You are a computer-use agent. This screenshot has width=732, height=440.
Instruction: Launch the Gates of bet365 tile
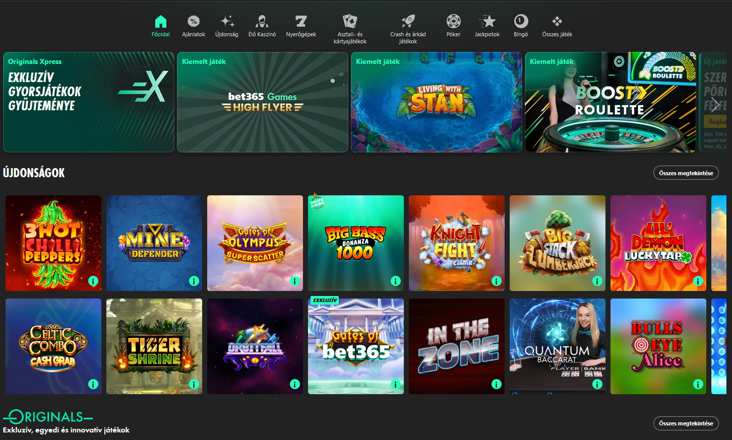point(356,346)
